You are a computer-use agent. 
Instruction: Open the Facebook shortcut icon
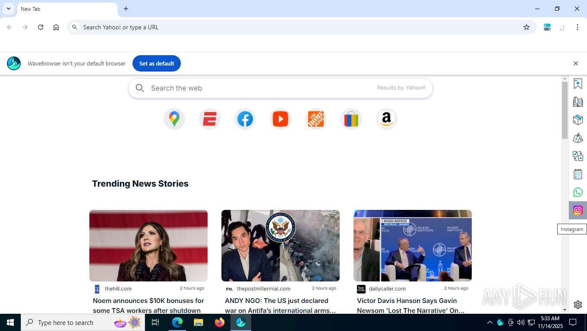[x=245, y=119]
